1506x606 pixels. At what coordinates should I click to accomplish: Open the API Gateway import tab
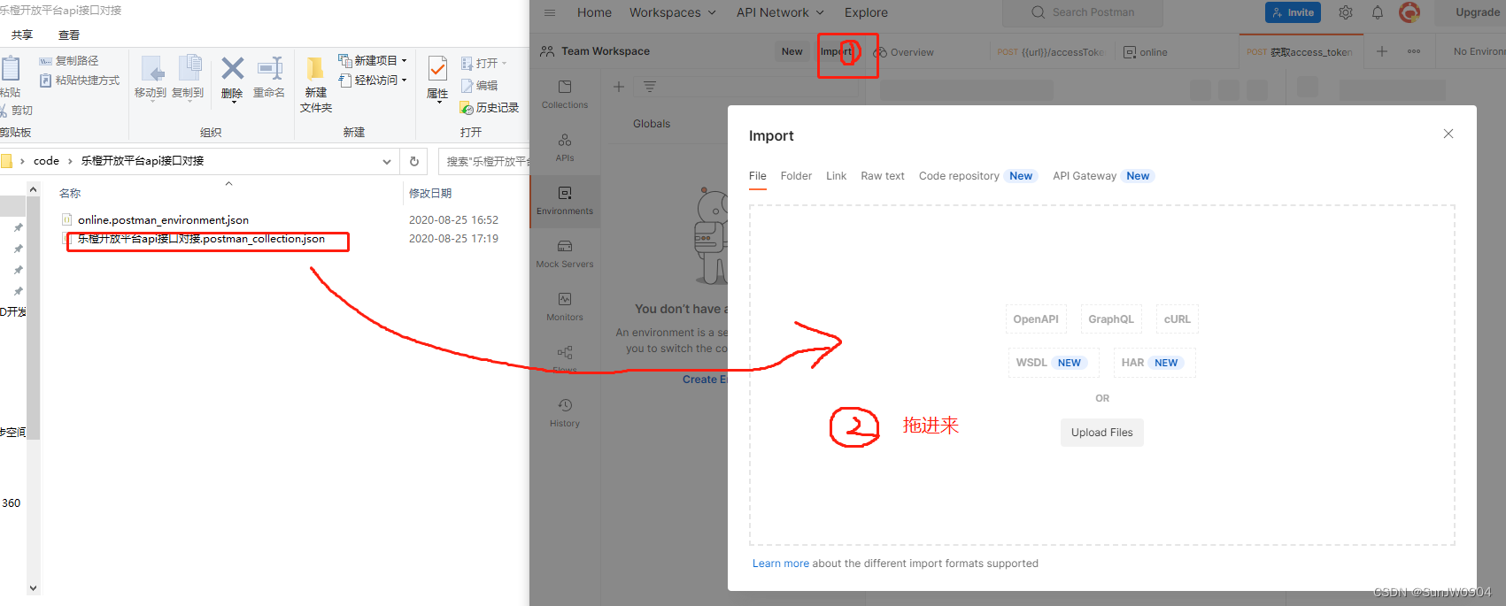(x=1103, y=176)
